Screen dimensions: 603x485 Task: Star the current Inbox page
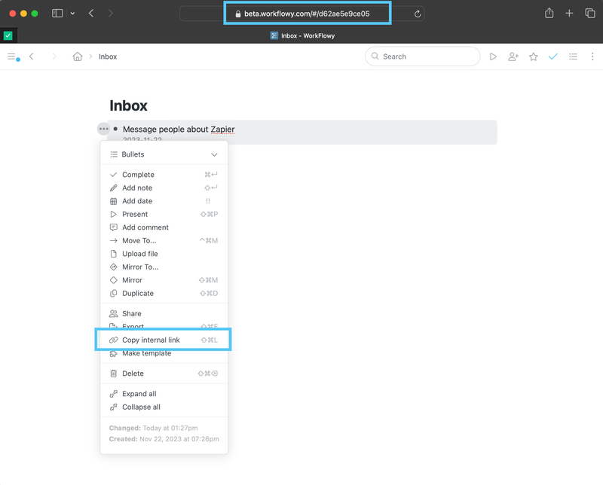[534, 56]
